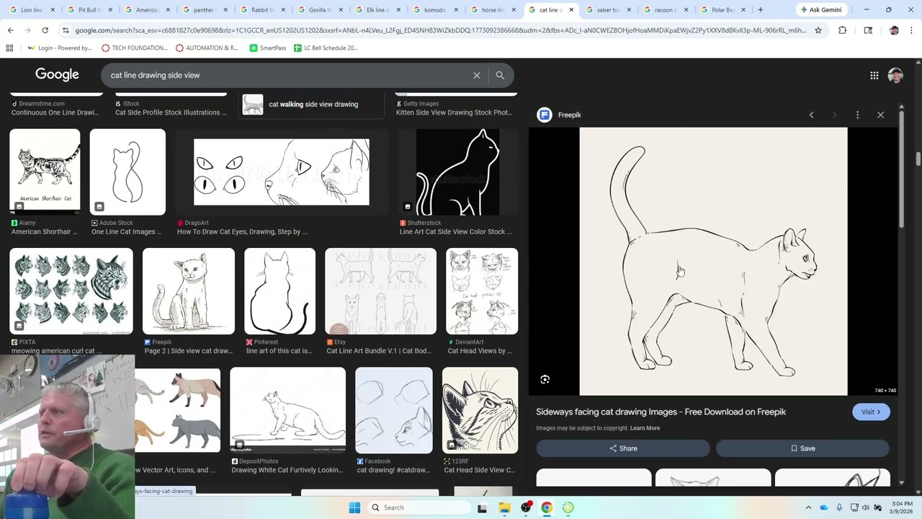The height and width of the screenshot is (519, 922).
Task: Click the Chrome side panel icon
Action: point(868,30)
